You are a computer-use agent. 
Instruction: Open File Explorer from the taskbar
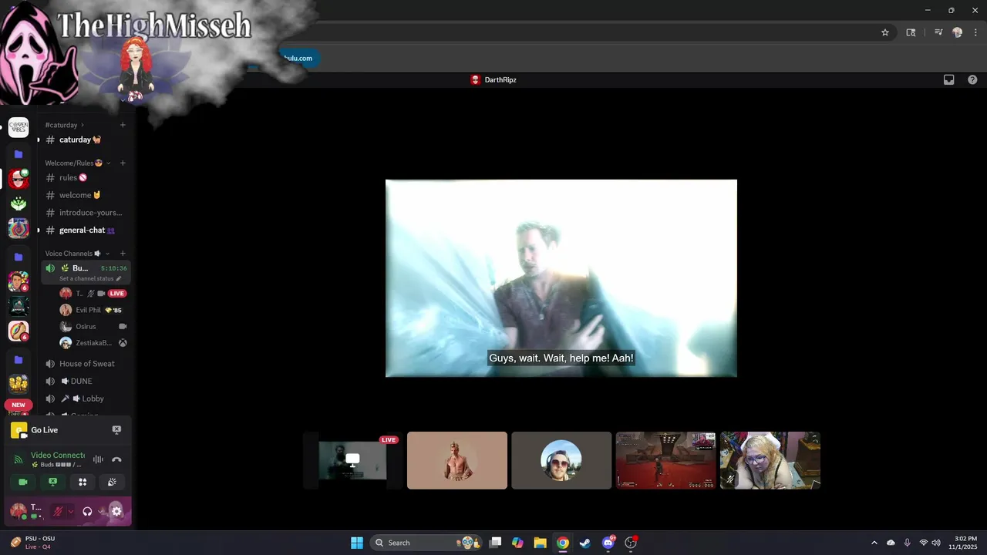coord(541,543)
